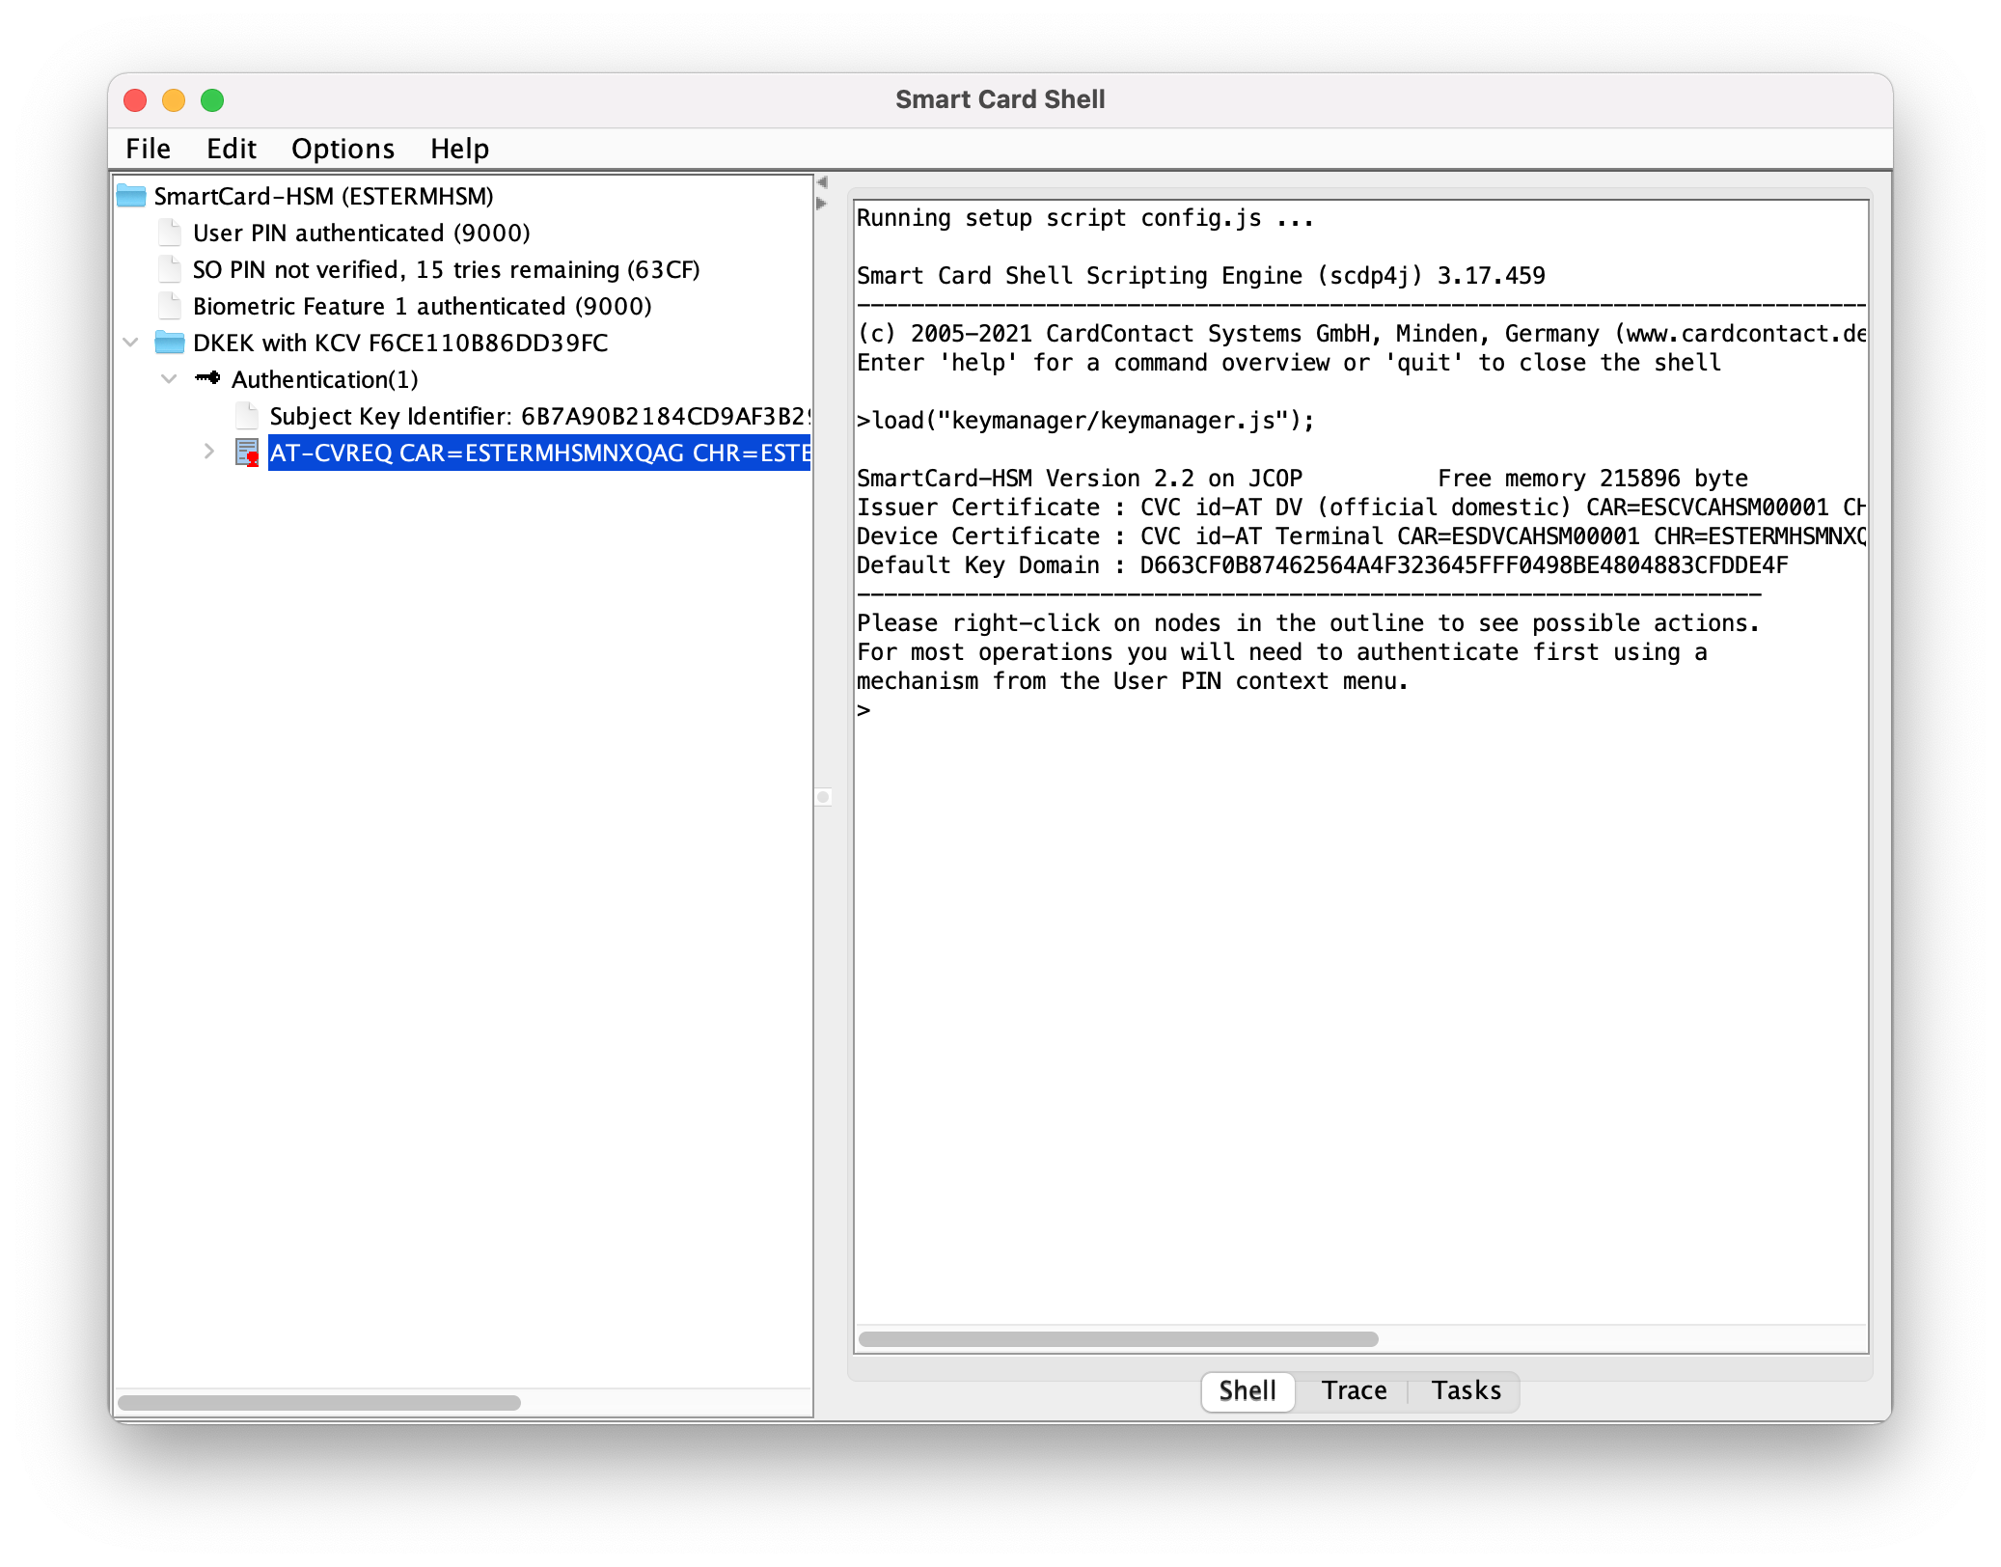This screenshot has height=1567, width=2001.
Task: Select User PIN authenticated (9000) row
Action: click(x=362, y=233)
